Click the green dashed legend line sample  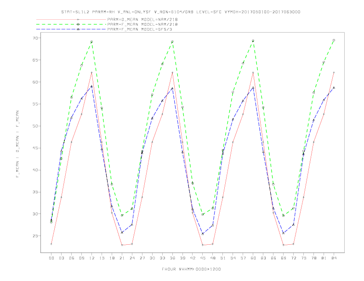point(71,24)
